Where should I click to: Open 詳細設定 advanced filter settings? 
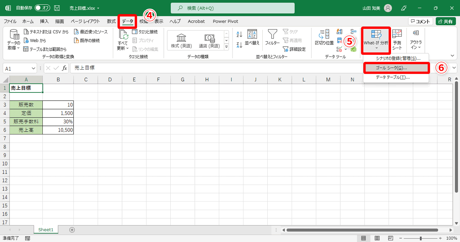(x=294, y=49)
